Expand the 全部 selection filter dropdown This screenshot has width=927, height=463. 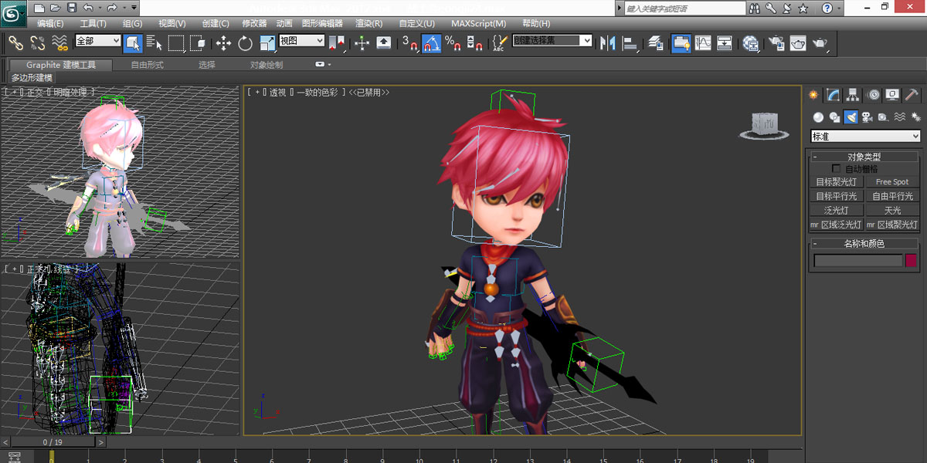97,41
